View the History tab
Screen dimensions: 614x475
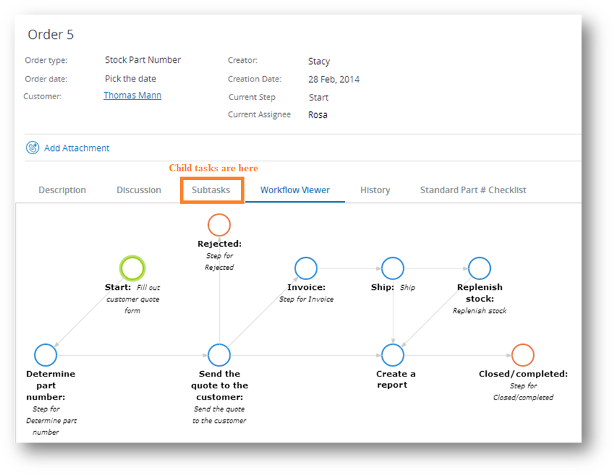pyautogui.click(x=375, y=191)
